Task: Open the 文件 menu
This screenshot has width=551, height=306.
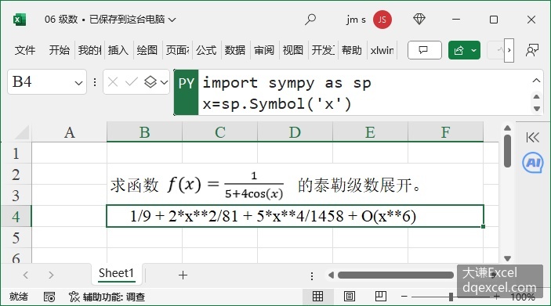Action: (x=25, y=50)
